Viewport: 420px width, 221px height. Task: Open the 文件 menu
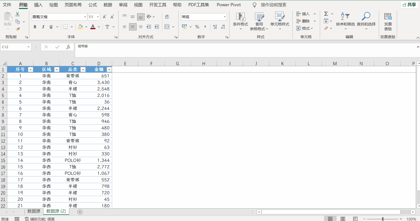tap(7, 5)
